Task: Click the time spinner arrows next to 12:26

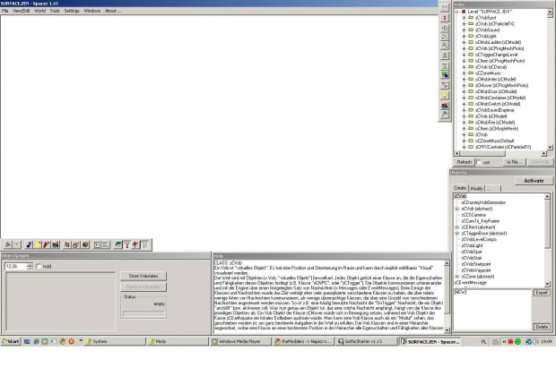Action: [30, 266]
